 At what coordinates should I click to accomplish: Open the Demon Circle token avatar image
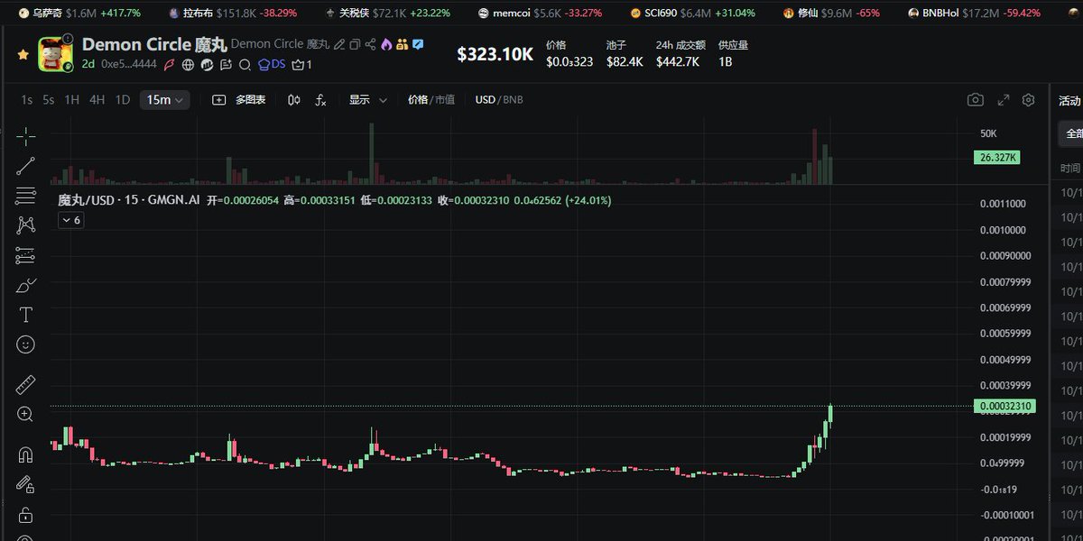click(56, 54)
